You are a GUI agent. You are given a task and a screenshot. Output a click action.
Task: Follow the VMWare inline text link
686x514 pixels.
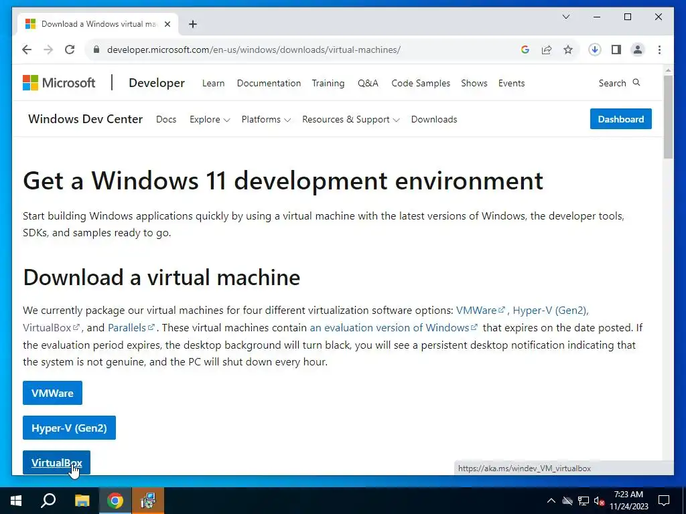480,311
